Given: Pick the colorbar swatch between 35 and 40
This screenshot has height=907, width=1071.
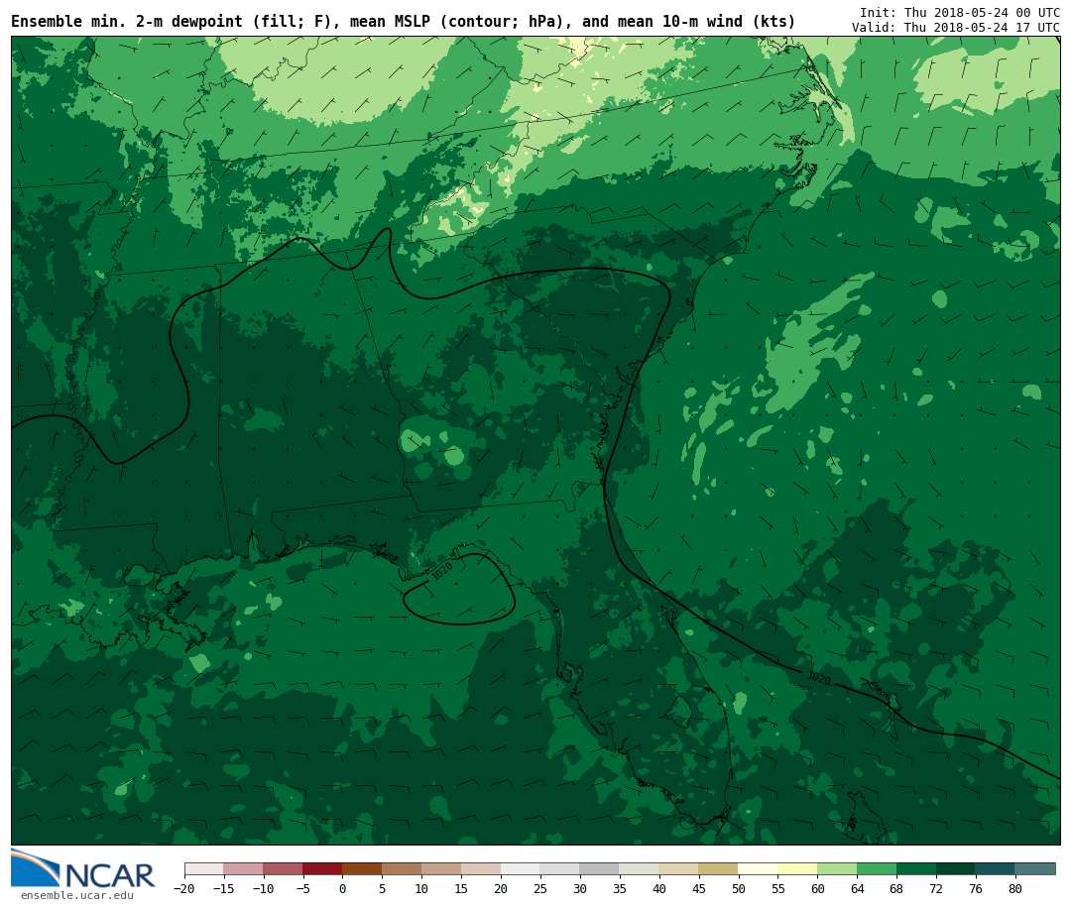Looking at the screenshot, I should point(640,869).
